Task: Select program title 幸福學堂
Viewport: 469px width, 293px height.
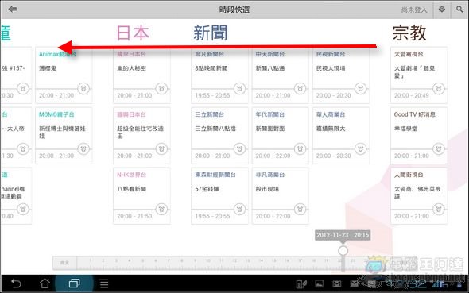Action: click(405, 129)
